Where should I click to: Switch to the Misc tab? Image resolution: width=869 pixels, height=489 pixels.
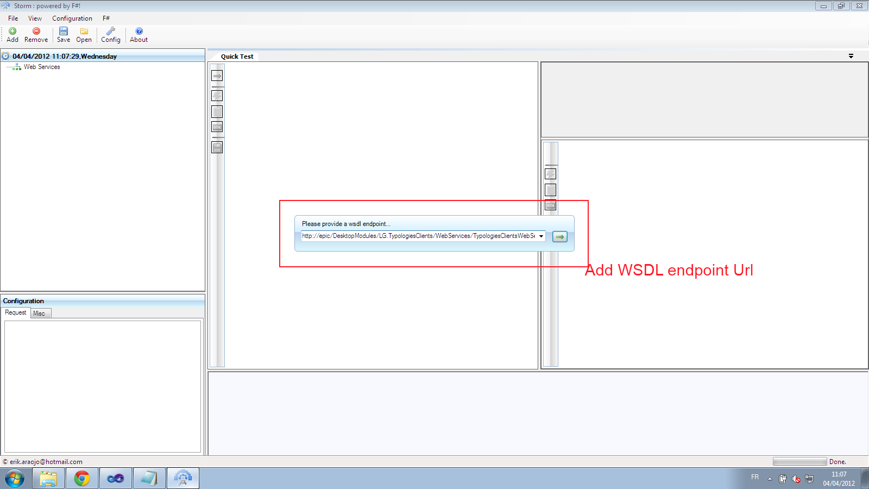coord(41,314)
